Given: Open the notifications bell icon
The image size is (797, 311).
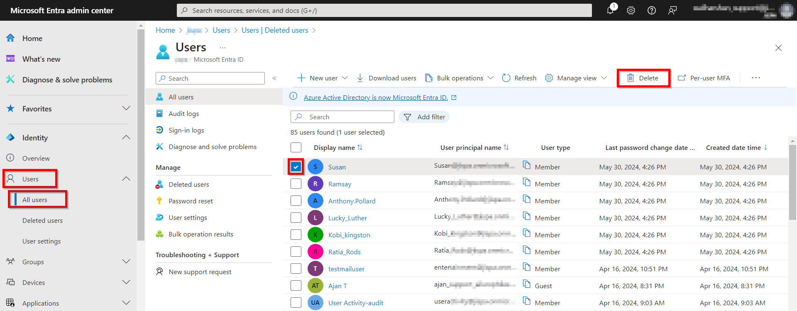Looking at the screenshot, I should [610, 10].
